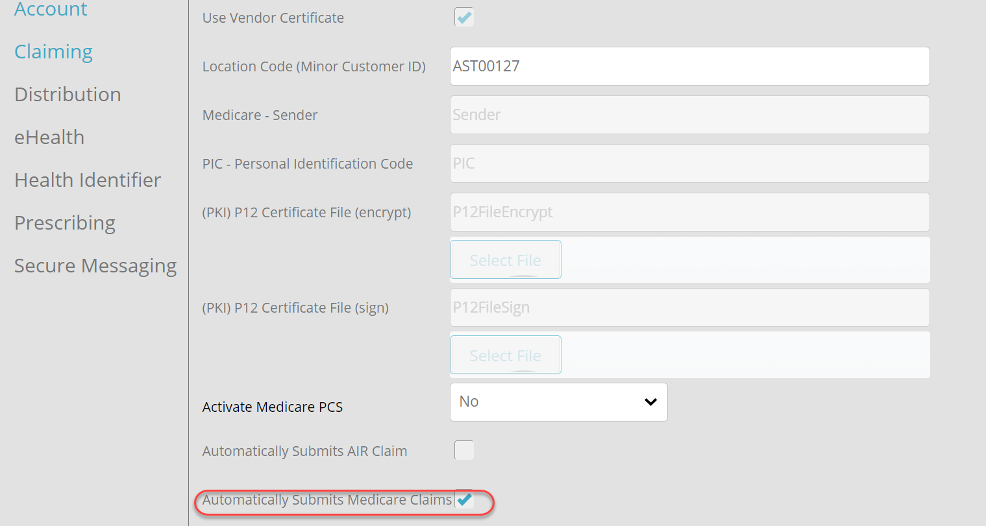Open Secure Messaging settings
986x526 pixels.
(95, 266)
